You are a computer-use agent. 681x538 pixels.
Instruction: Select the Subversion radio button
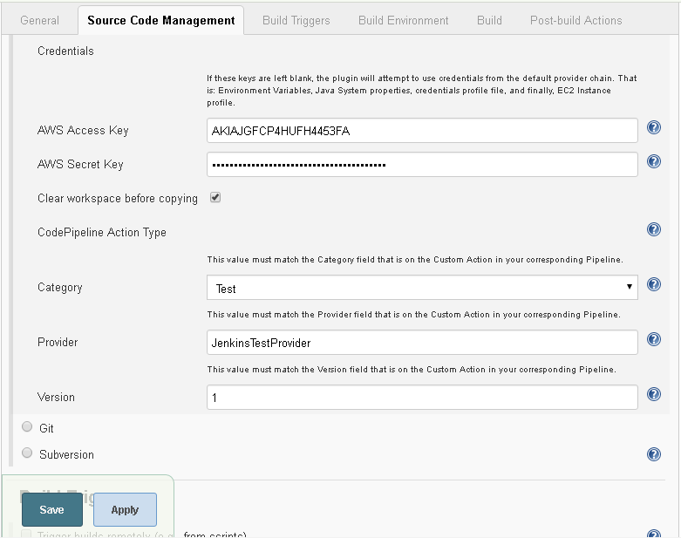coord(27,453)
